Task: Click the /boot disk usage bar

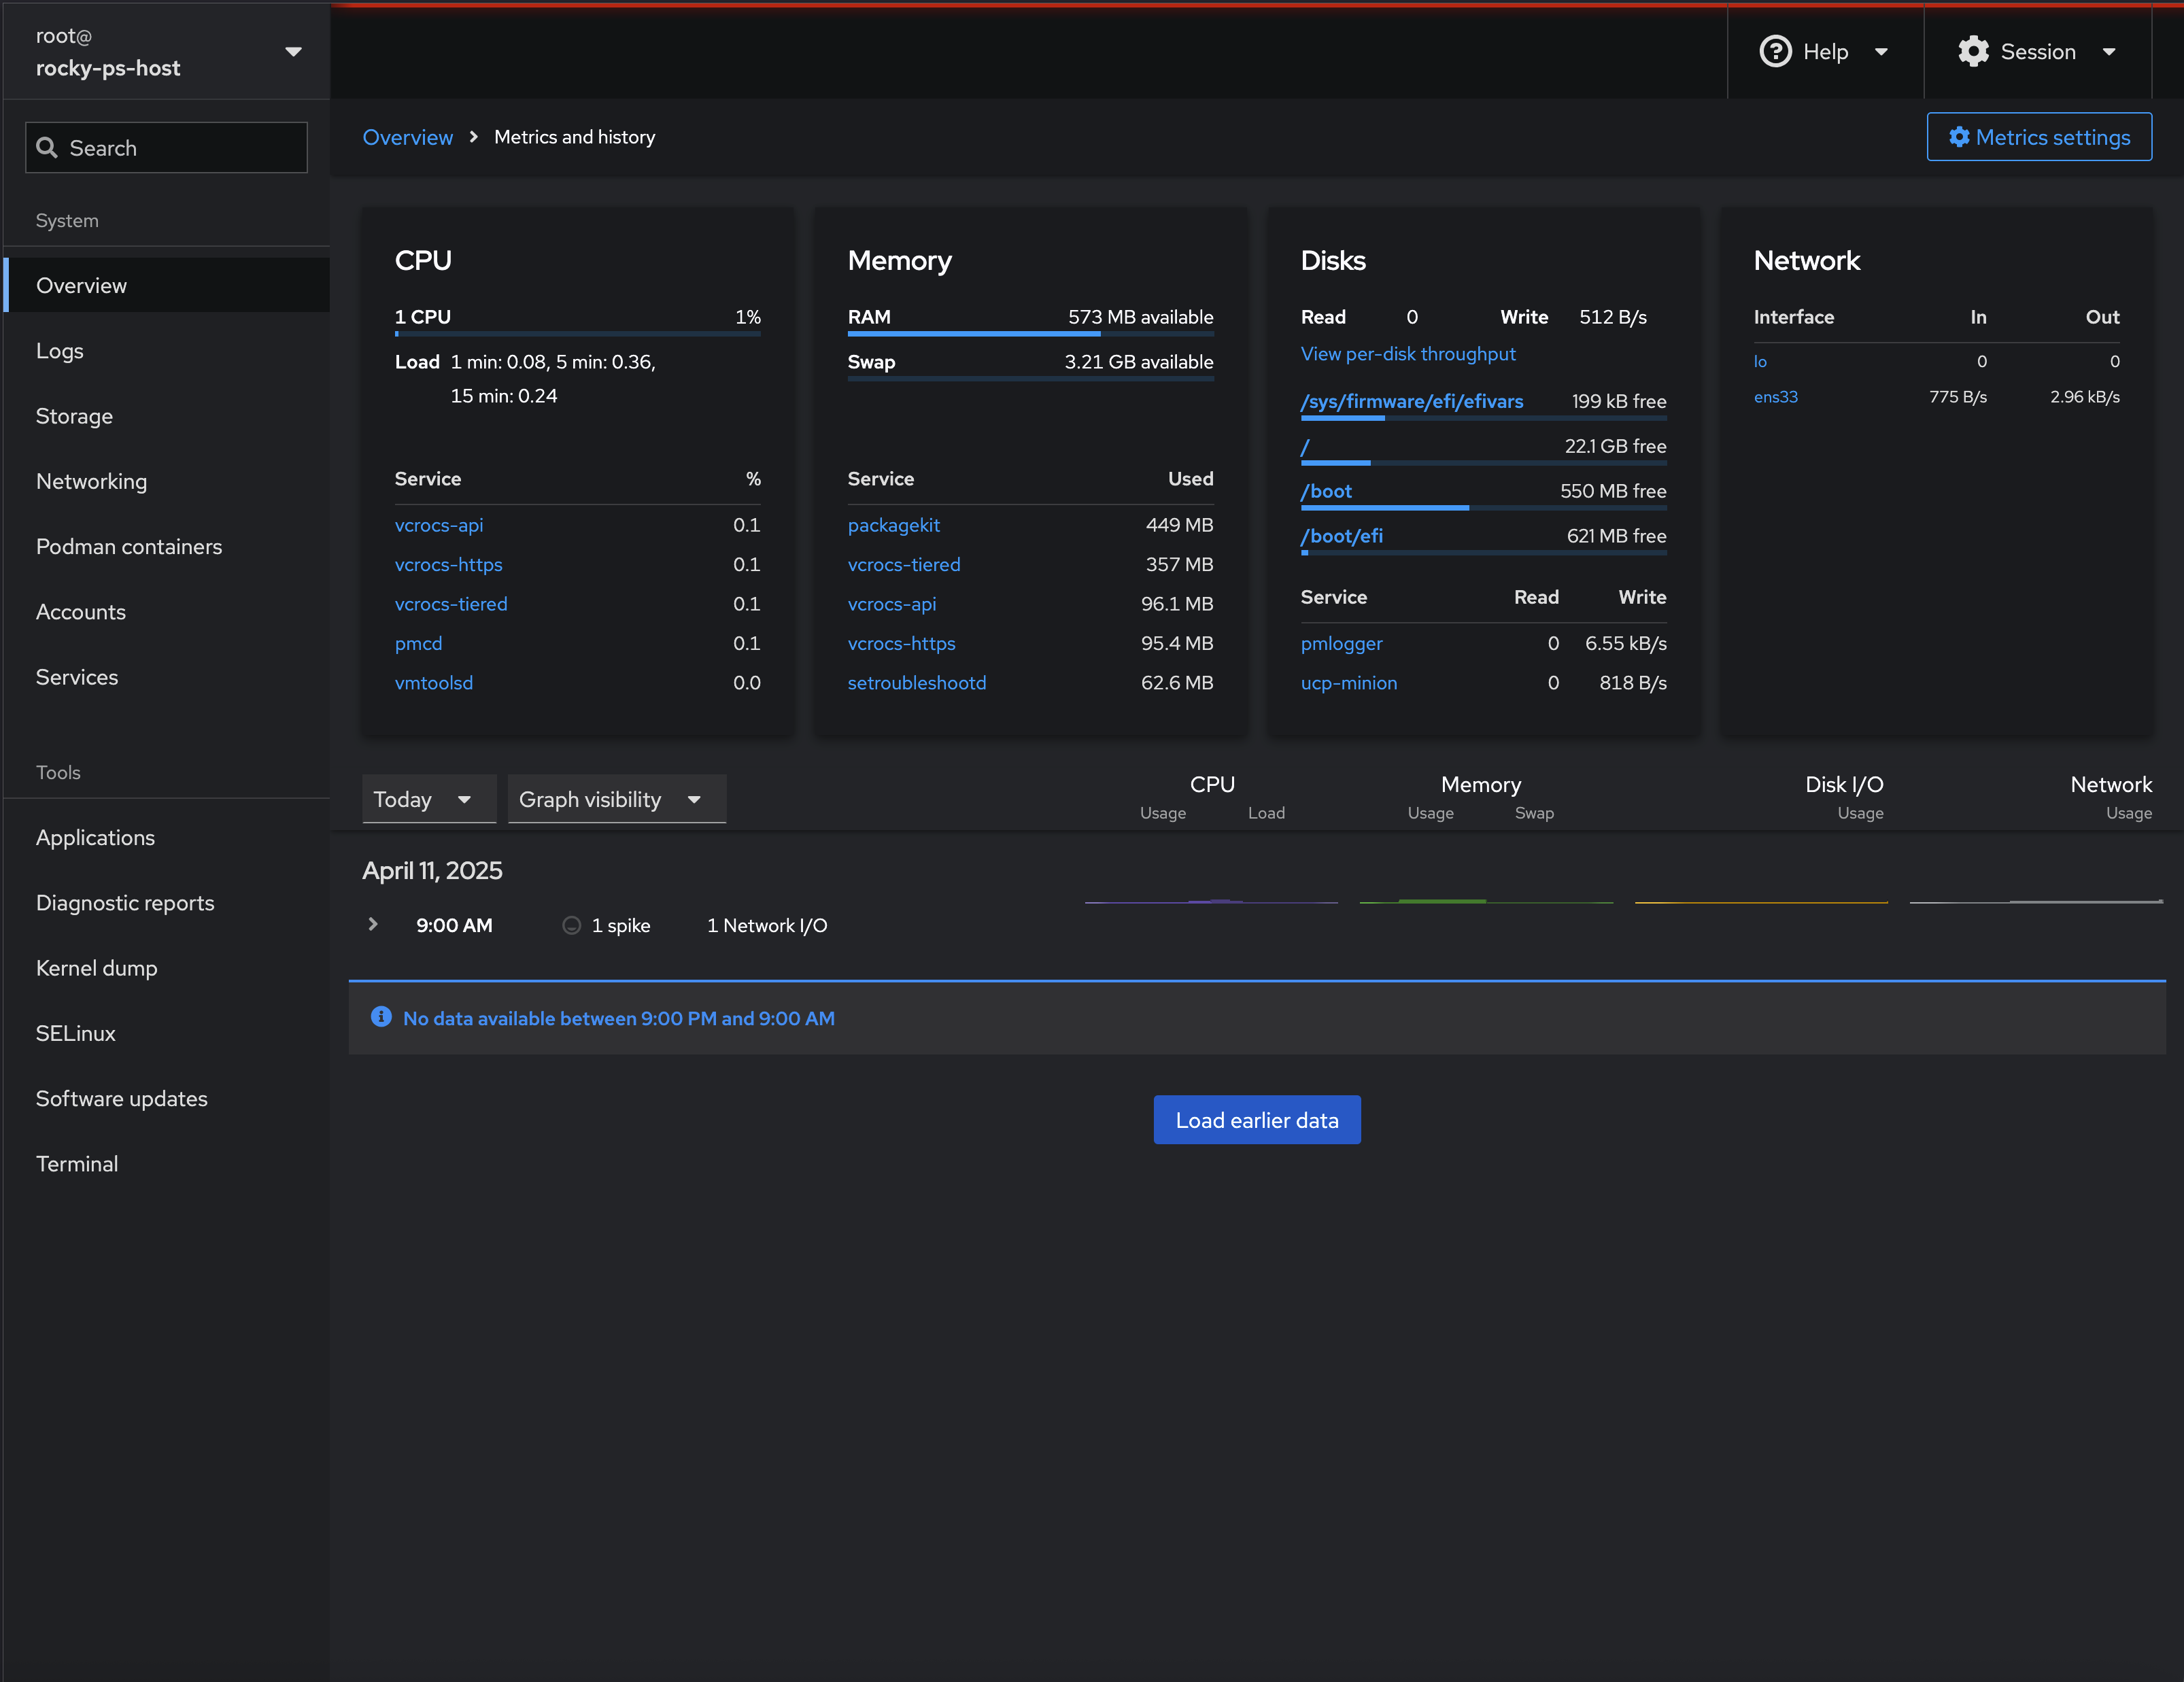Action: pyautogui.click(x=1483, y=508)
